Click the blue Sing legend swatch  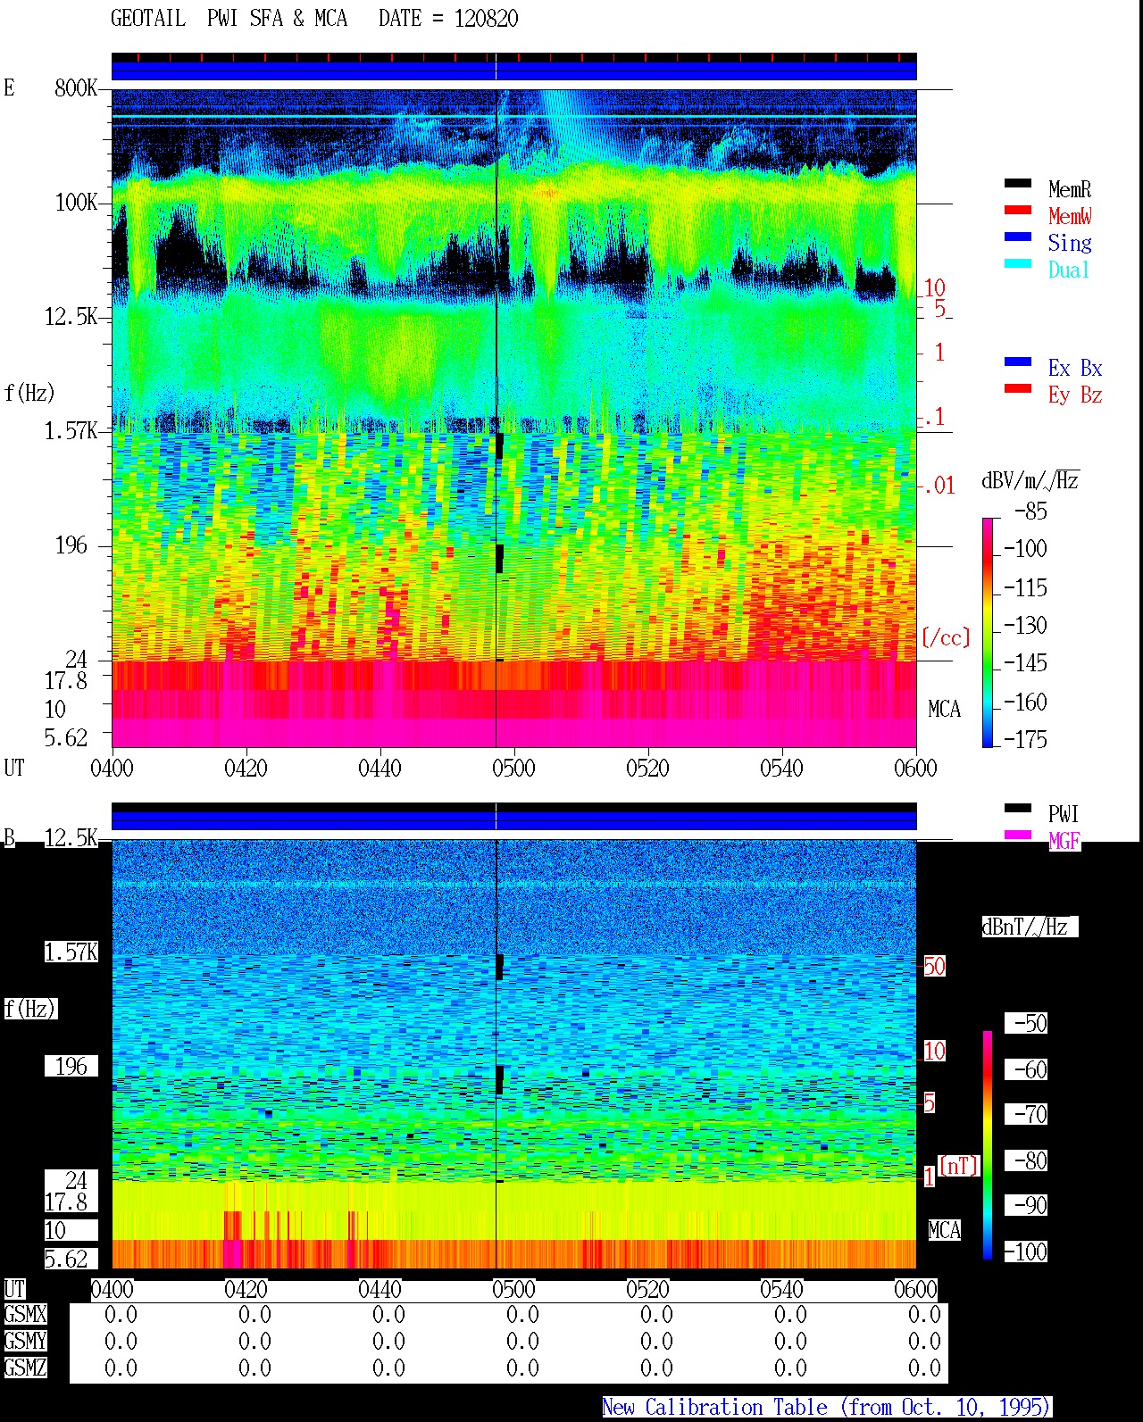[1018, 237]
